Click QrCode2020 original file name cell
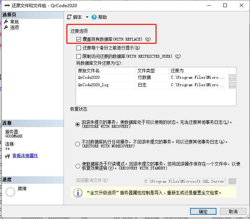 [x=106, y=78]
